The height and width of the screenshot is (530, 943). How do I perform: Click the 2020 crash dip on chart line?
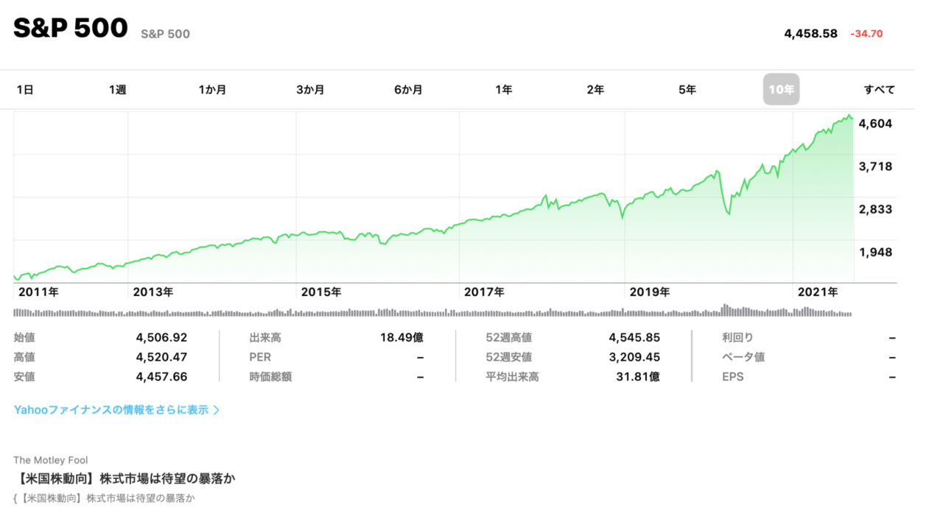pyautogui.click(x=729, y=213)
